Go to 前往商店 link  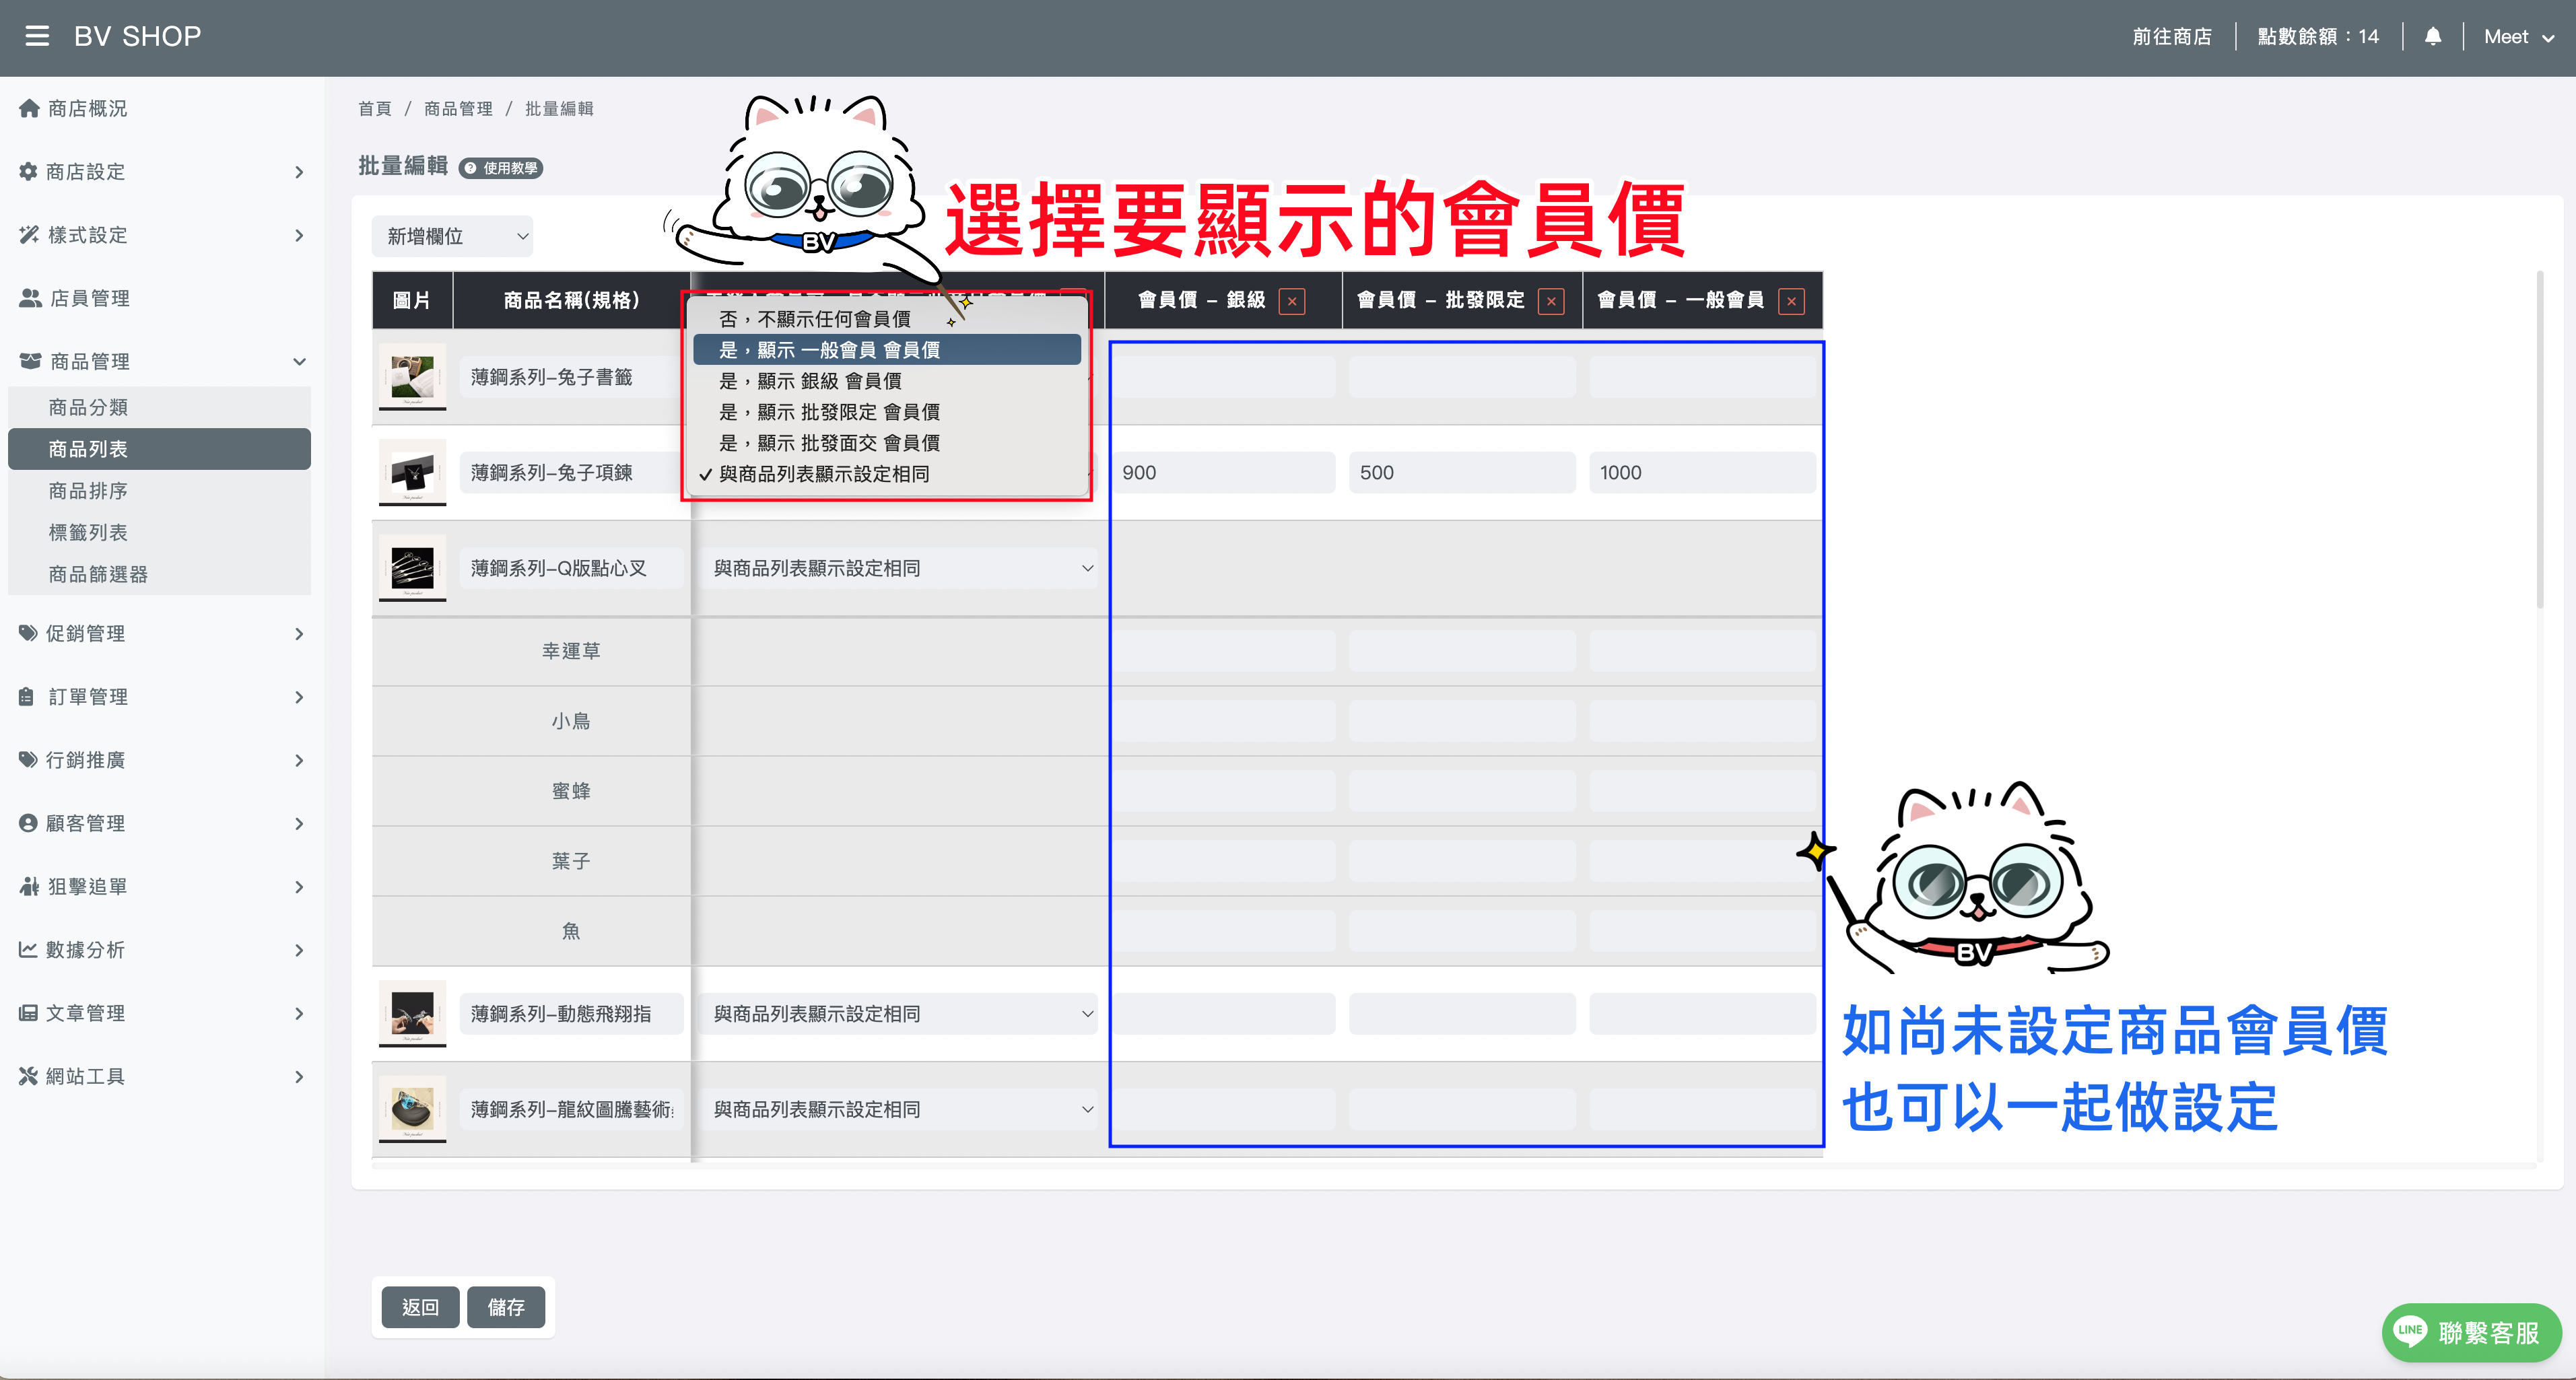coord(2172,37)
